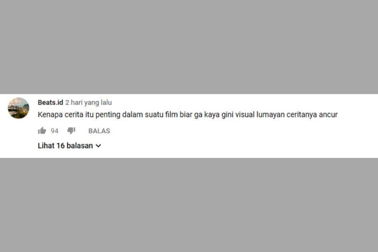Click the word 'penting' in the comment
The height and width of the screenshot is (252, 378).
[x=108, y=115]
